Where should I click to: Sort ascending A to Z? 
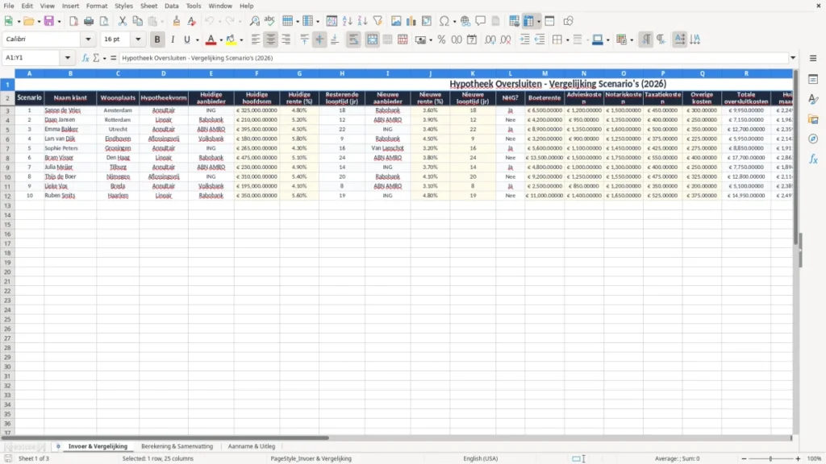[x=347, y=21]
